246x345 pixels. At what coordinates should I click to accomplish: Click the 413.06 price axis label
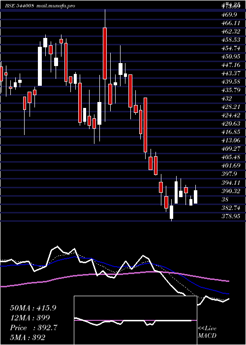tap(231, 140)
